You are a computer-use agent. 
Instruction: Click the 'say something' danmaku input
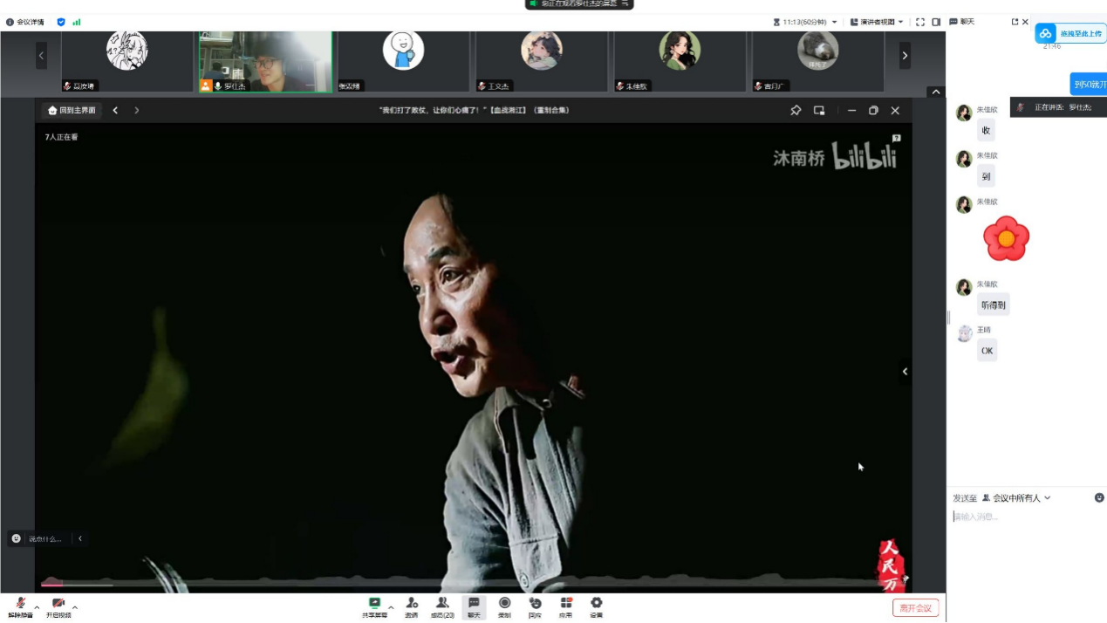point(46,538)
